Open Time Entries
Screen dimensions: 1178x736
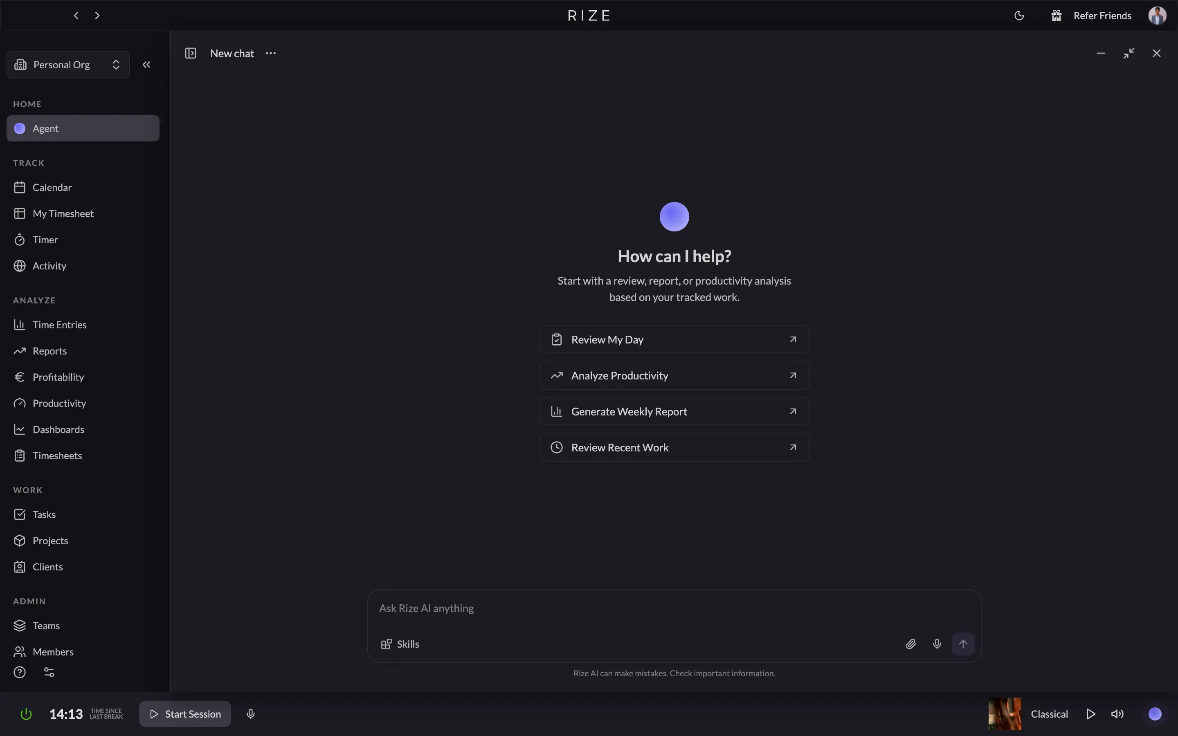point(83,325)
